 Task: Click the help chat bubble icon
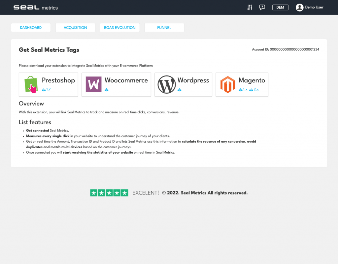tap(262, 7)
